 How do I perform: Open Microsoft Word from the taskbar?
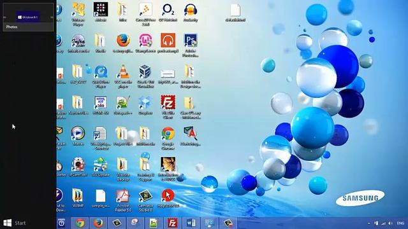point(191,223)
